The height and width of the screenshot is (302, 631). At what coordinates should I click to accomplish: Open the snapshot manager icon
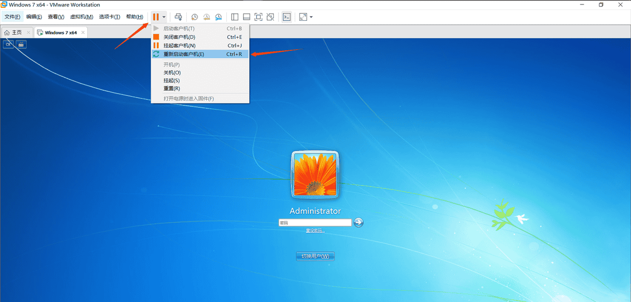pyautogui.click(x=218, y=16)
